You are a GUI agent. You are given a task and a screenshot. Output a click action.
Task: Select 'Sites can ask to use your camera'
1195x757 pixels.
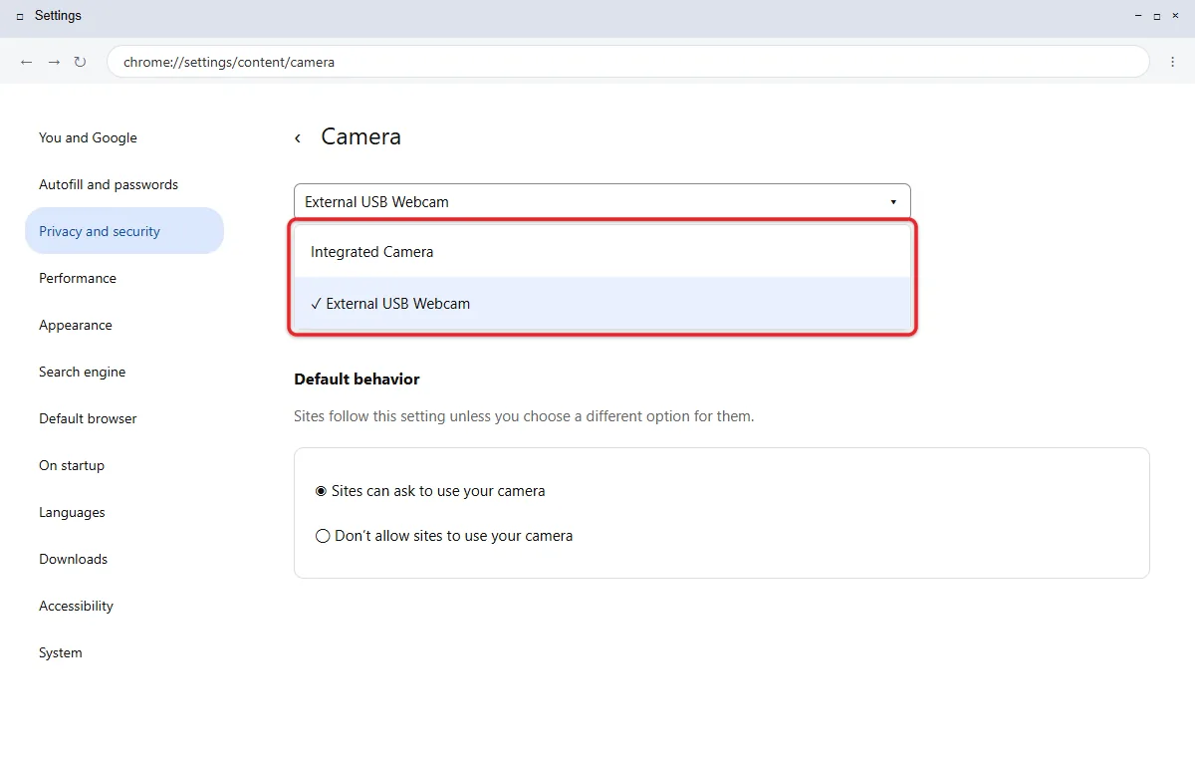click(430, 491)
